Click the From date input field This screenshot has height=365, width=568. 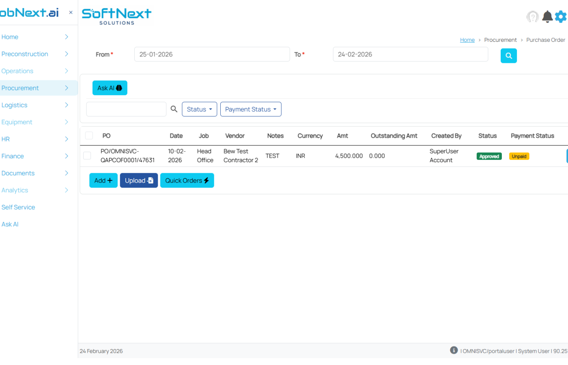pyautogui.click(x=212, y=54)
